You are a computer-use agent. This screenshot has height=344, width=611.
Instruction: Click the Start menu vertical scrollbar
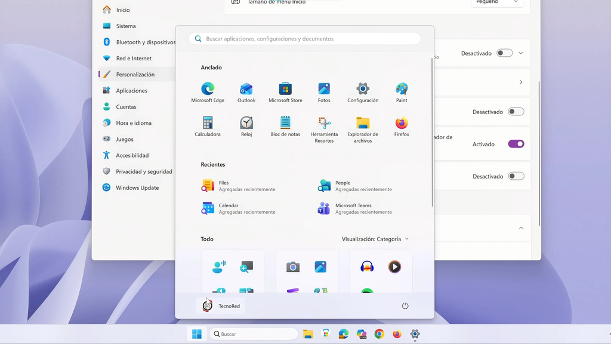432,133
